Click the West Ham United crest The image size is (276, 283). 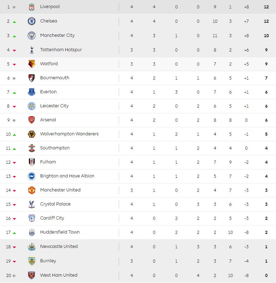(32, 275)
